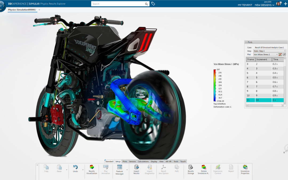Click the Frame column header
Image resolution: width=288 pixels, height=180 pixels.
250,59
